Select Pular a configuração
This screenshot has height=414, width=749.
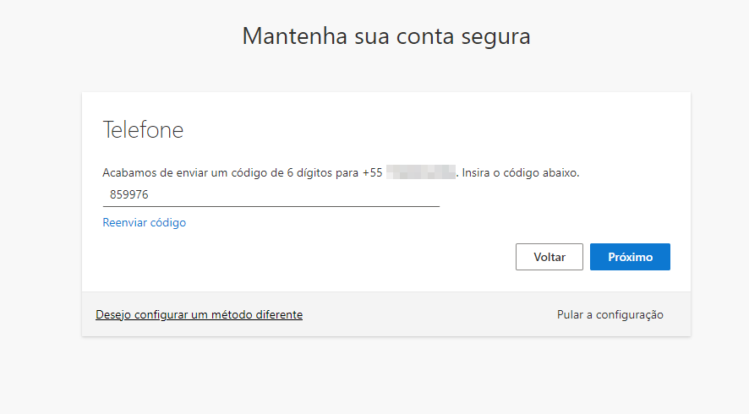(610, 314)
